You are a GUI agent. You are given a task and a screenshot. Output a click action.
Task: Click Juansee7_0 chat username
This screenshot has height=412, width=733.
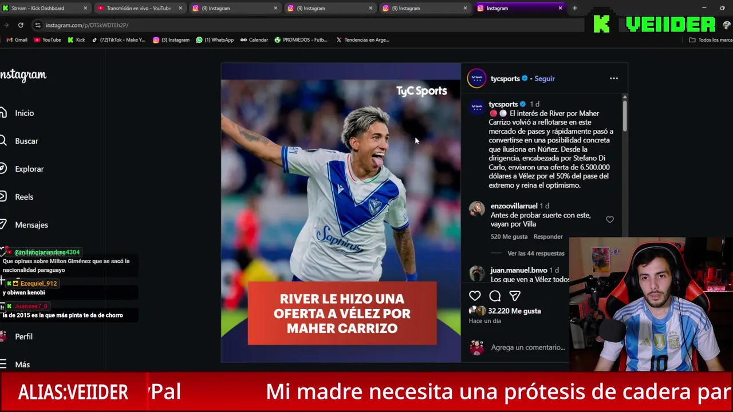click(31, 306)
